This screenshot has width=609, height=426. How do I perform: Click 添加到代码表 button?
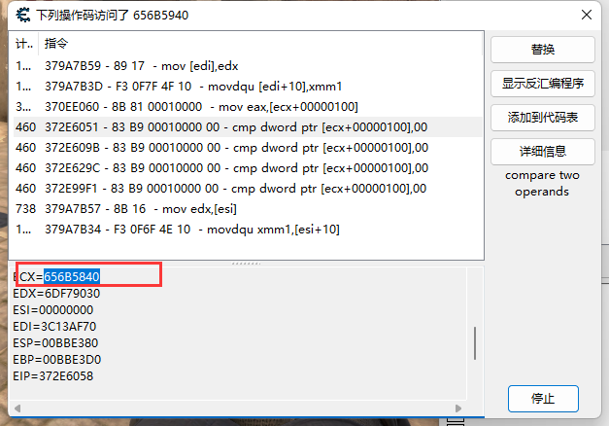(x=543, y=118)
